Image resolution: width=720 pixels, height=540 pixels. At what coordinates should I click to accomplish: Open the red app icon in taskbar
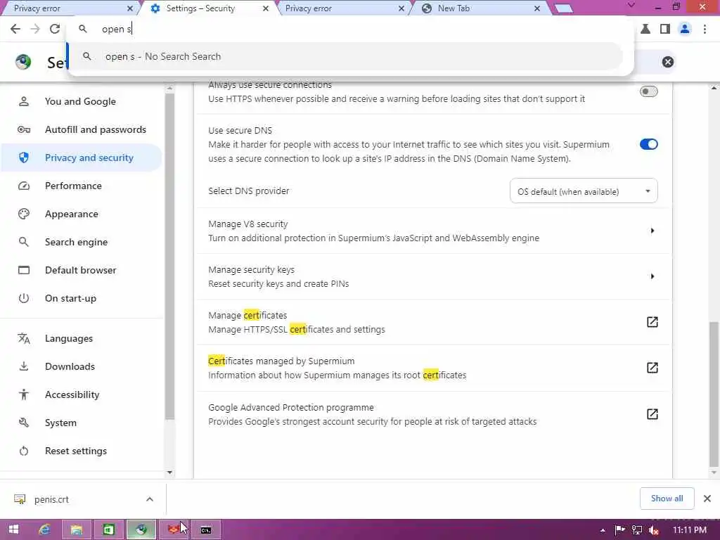click(174, 529)
